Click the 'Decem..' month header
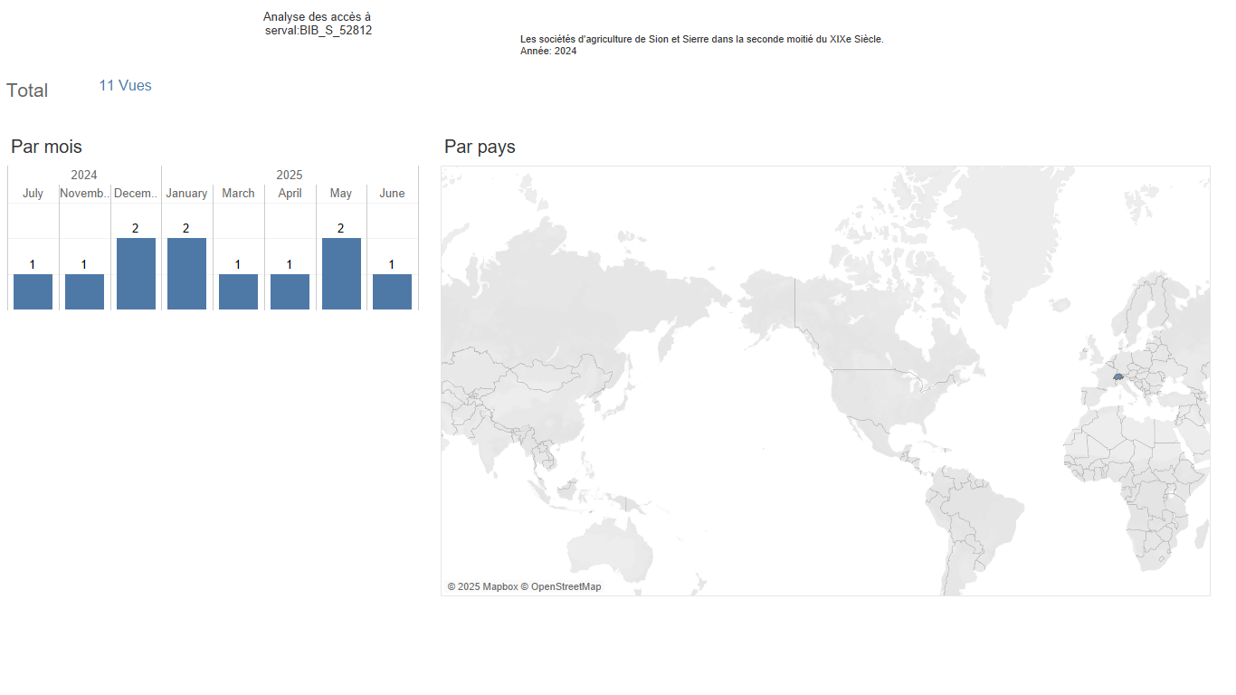Screen dimensions: 1236x695 pyautogui.click(x=136, y=194)
